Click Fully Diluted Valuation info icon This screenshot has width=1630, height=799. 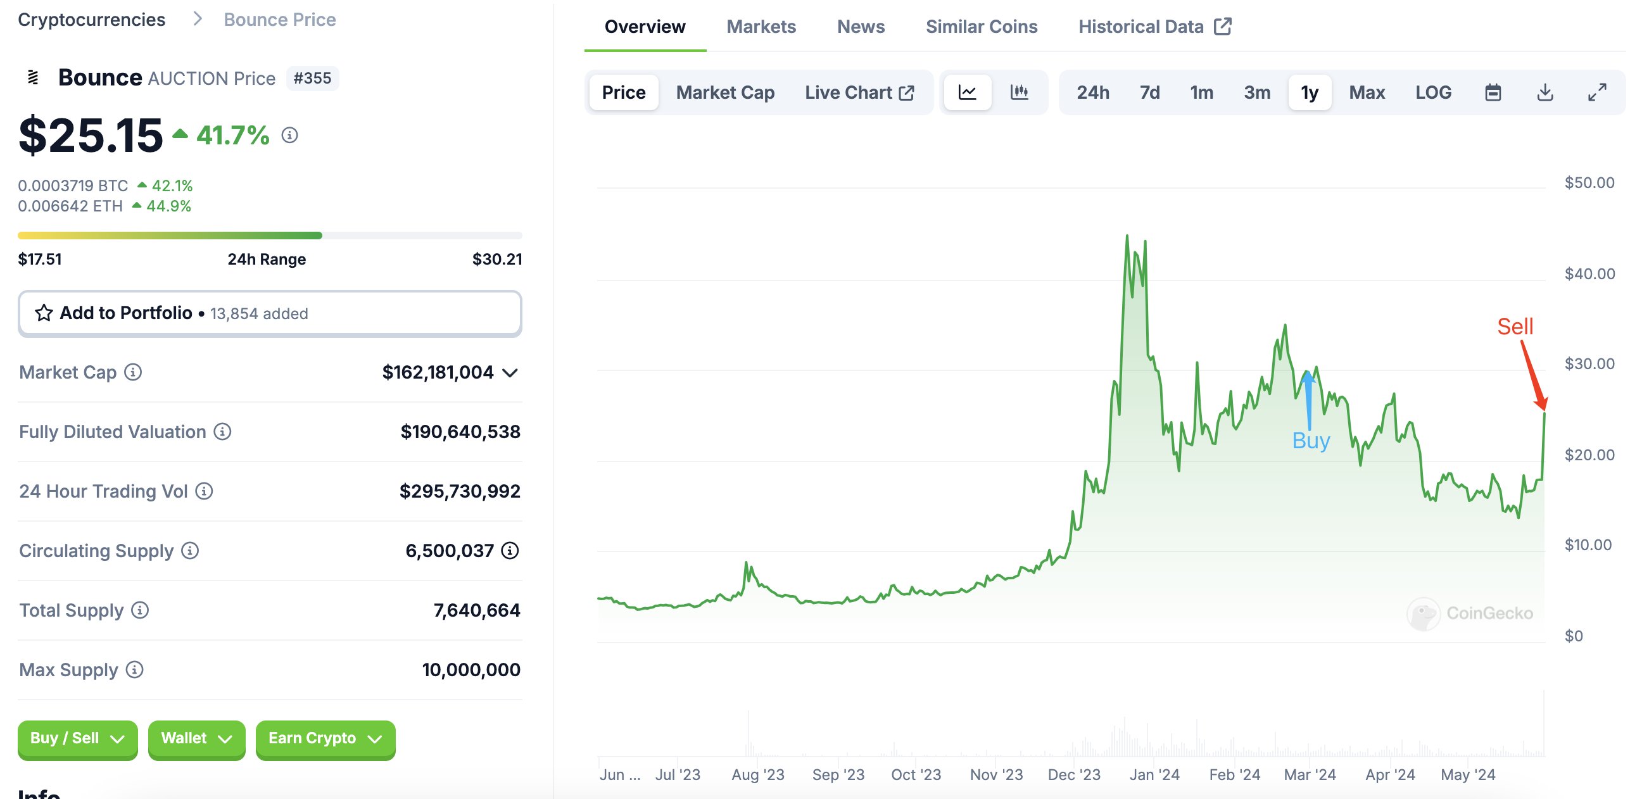(x=222, y=431)
